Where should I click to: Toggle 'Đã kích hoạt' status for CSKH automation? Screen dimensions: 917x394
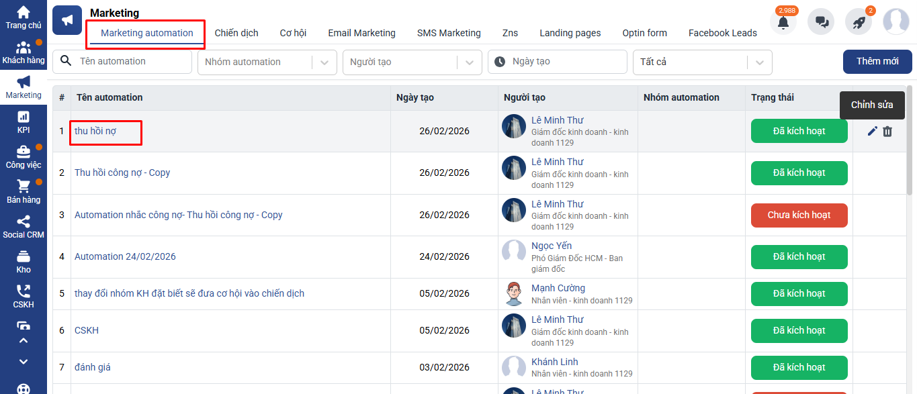(799, 330)
